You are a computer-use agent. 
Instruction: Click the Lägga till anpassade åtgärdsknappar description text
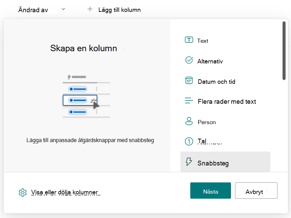[x=90, y=140]
